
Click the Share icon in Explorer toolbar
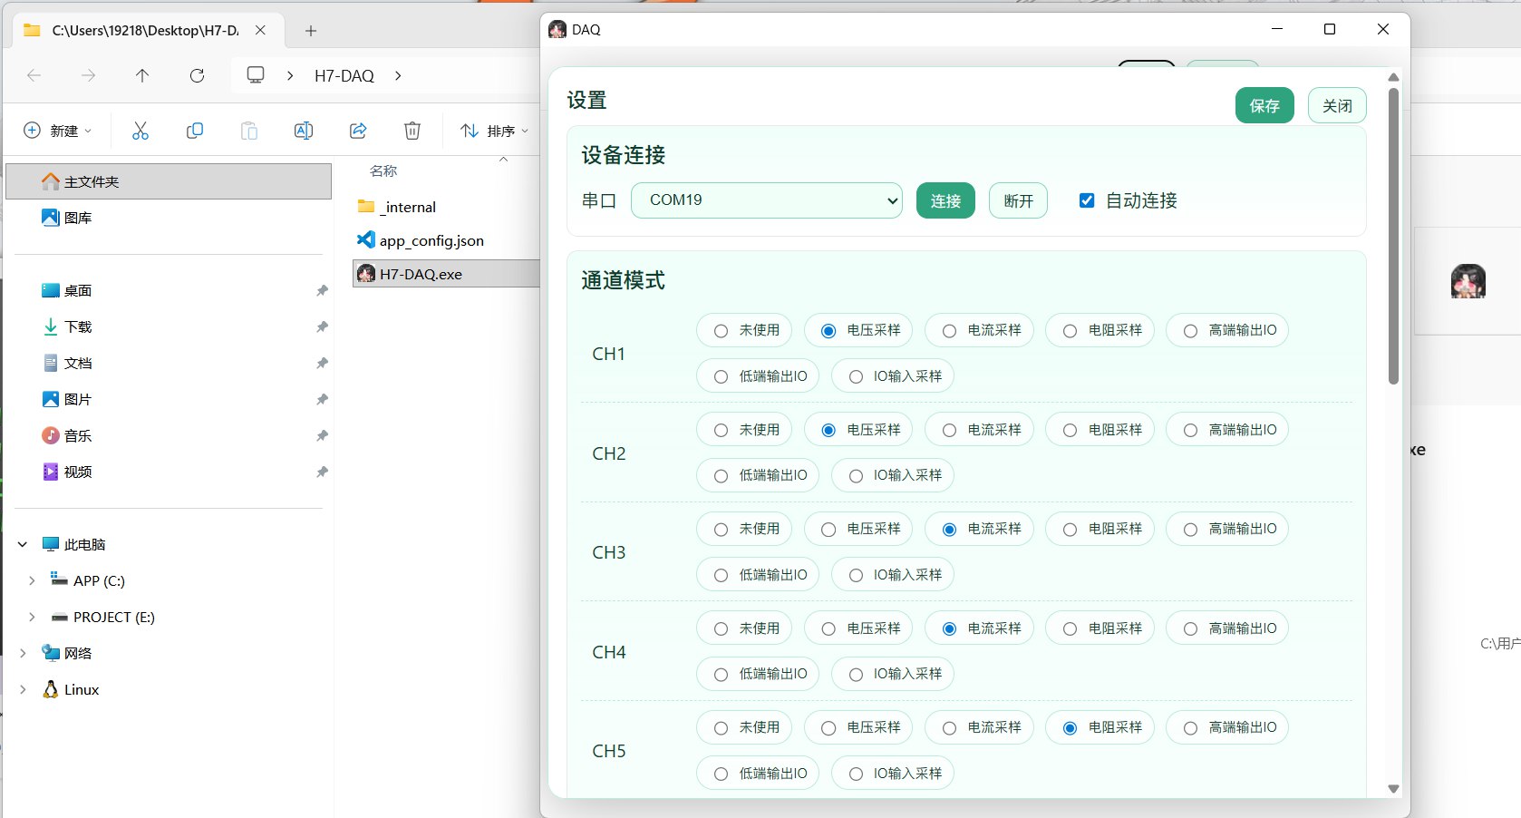(358, 131)
